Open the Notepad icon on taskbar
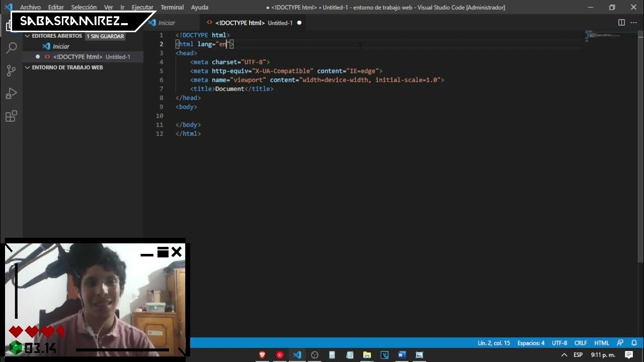 (350, 355)
